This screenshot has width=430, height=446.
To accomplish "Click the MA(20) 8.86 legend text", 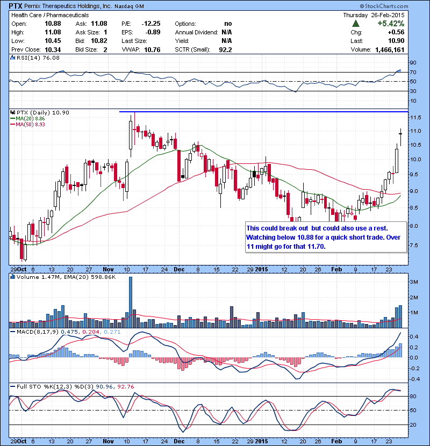I will [30, 119].
